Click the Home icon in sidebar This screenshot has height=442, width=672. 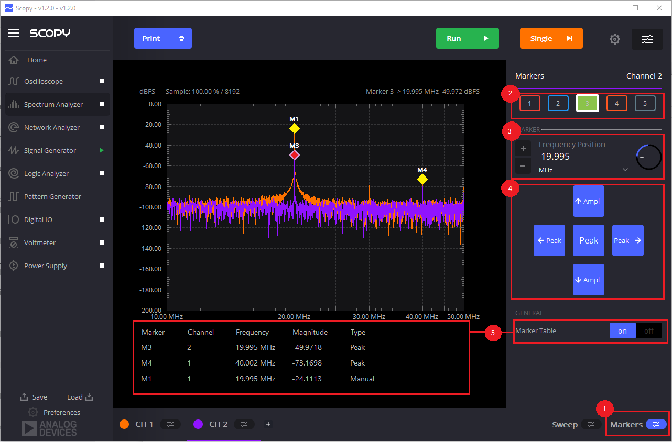tap(14, 60)
